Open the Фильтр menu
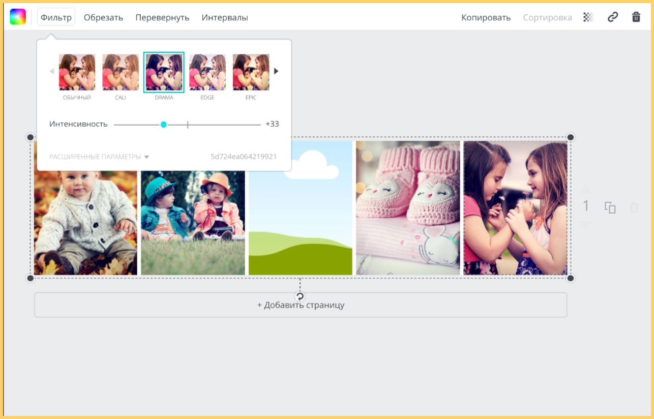The width and height of the screenshot is (654, 419). point(56,17)
